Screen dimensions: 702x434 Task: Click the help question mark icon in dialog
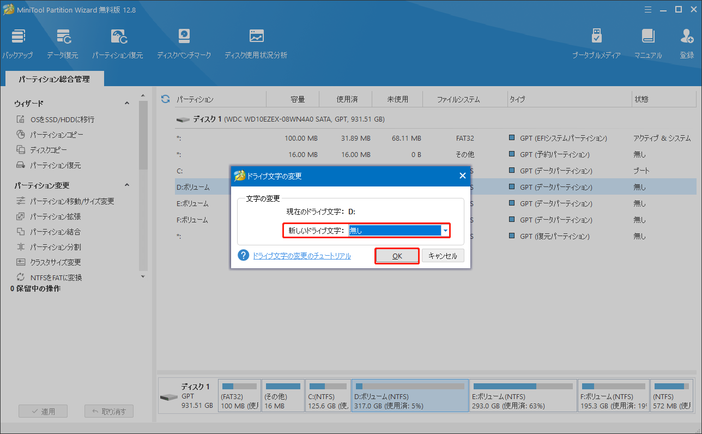pyautogui.click(x=244, y=255)
